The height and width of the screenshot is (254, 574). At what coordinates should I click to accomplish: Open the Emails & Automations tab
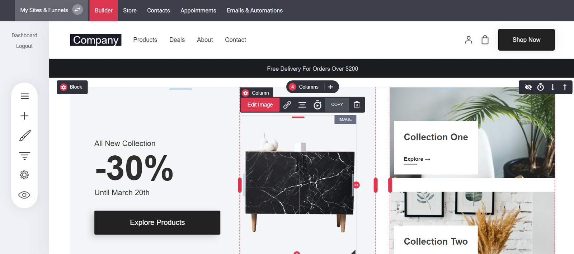tap(255, 10)
